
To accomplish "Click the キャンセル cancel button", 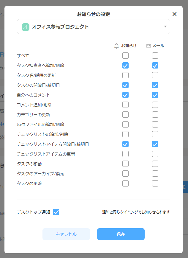I will pyautogui.click(x=66, y=234).
